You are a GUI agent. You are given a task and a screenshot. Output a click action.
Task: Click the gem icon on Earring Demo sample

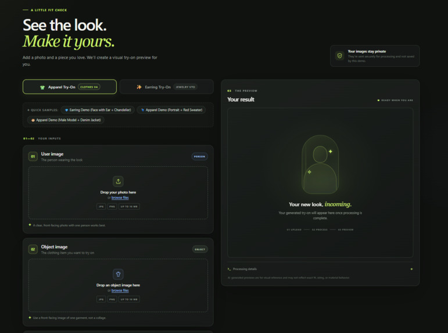coord(66,110)
